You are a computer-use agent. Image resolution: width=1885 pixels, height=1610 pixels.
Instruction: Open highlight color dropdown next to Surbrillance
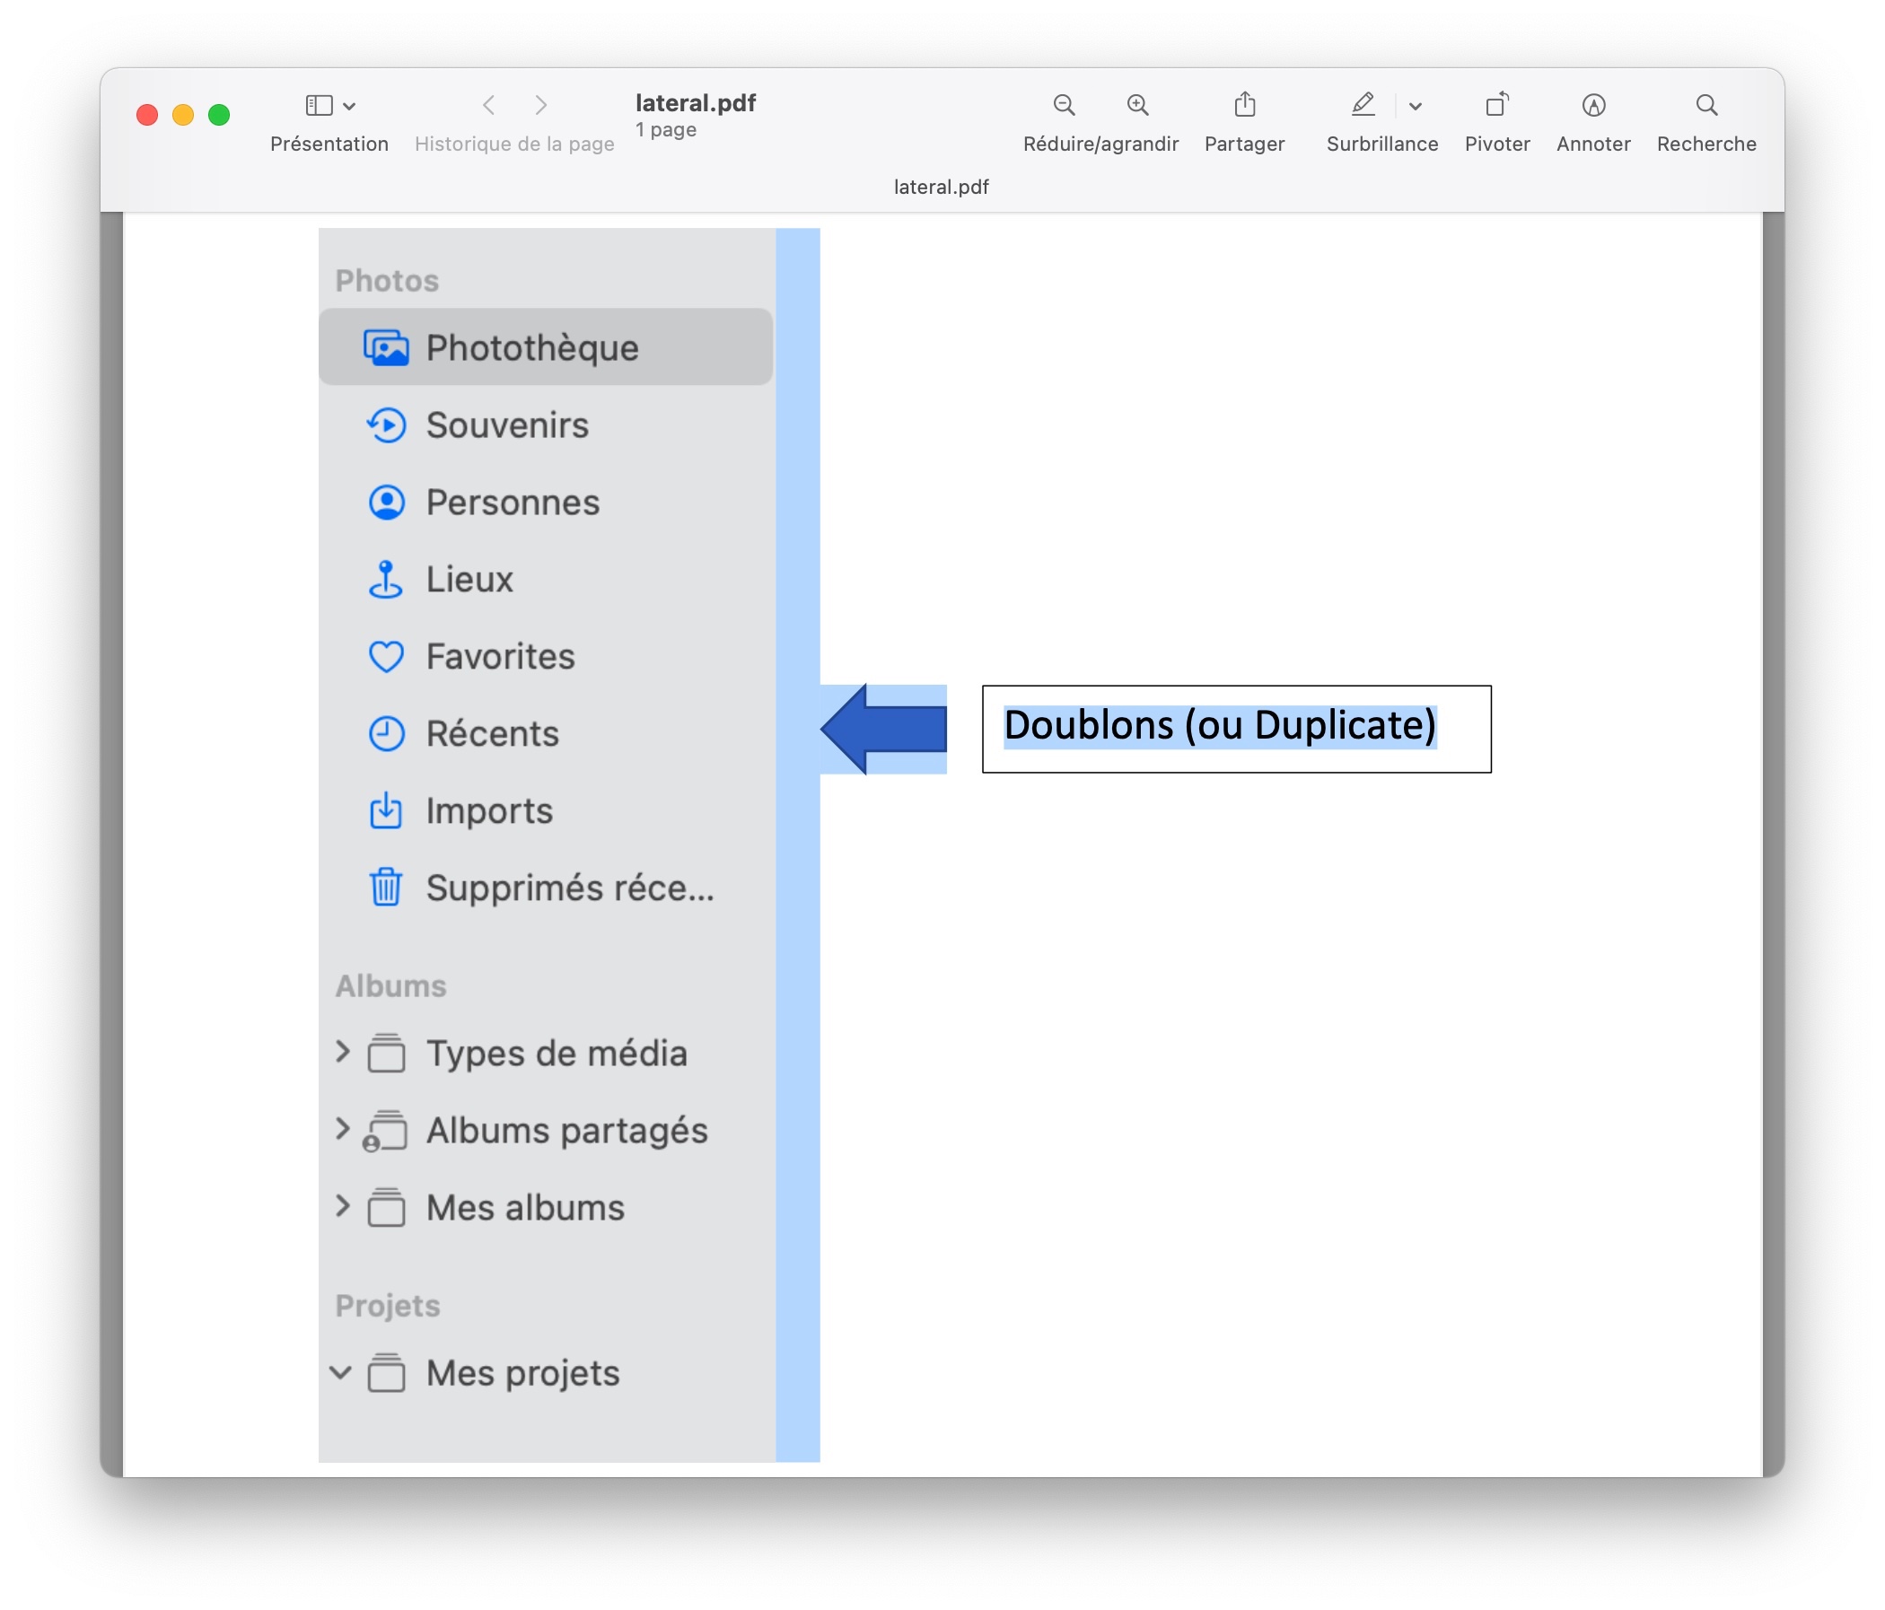1415,107
